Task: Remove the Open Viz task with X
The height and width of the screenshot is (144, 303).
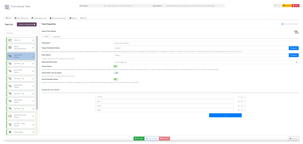Action: 33,40
